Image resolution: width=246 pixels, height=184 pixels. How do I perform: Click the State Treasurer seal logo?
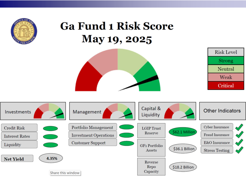click(x=24, y=31)
